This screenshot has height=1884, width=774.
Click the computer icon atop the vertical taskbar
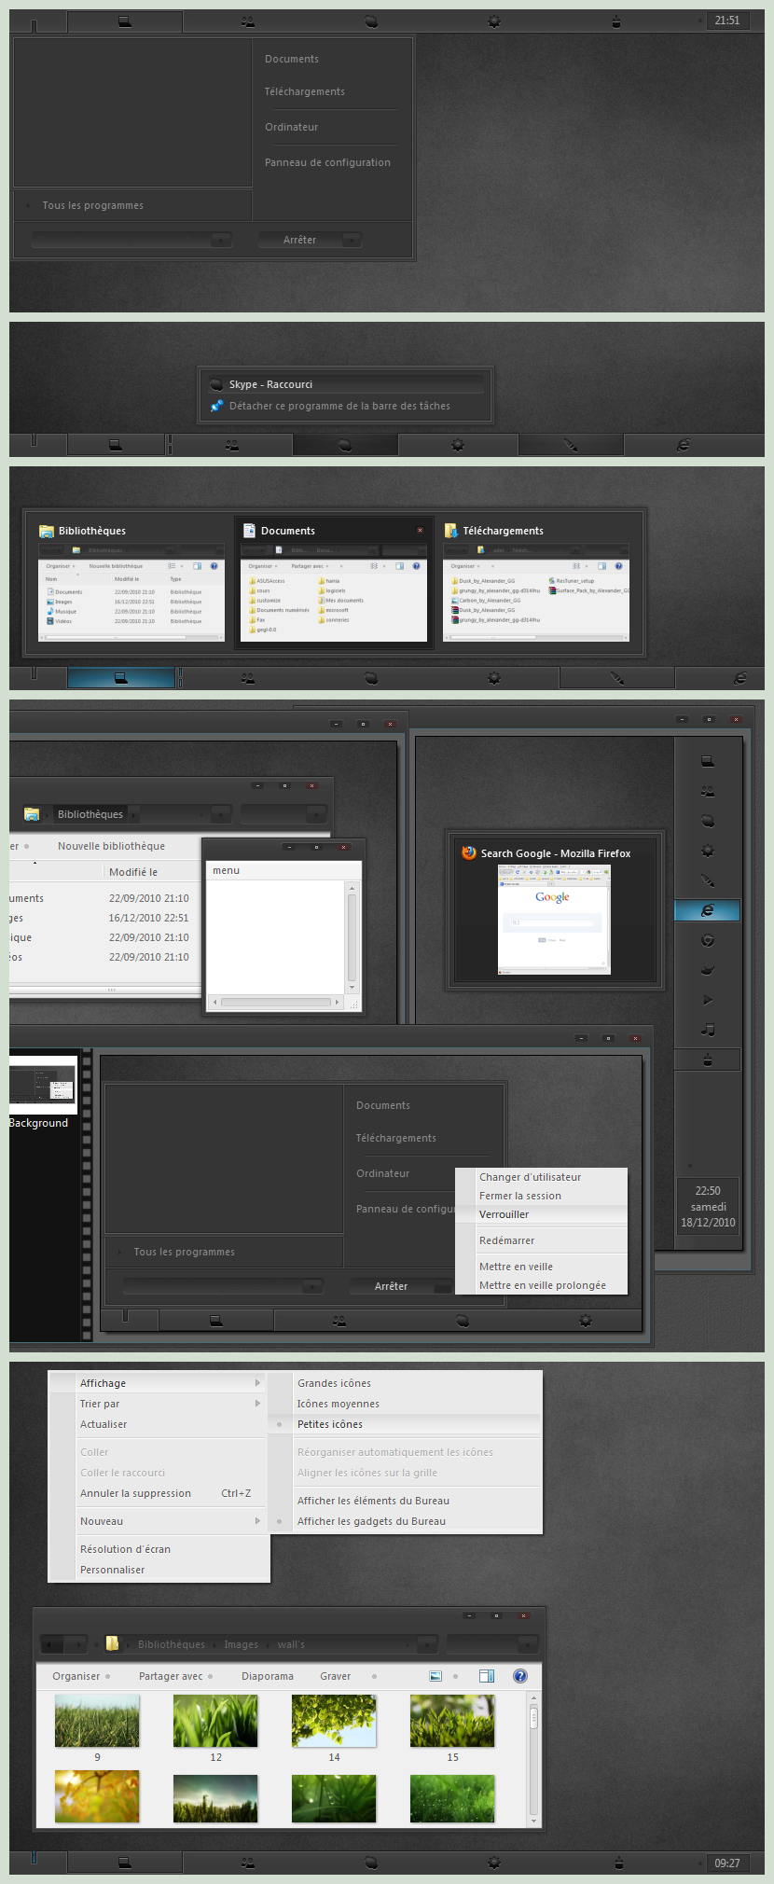(x=708, y=761)
